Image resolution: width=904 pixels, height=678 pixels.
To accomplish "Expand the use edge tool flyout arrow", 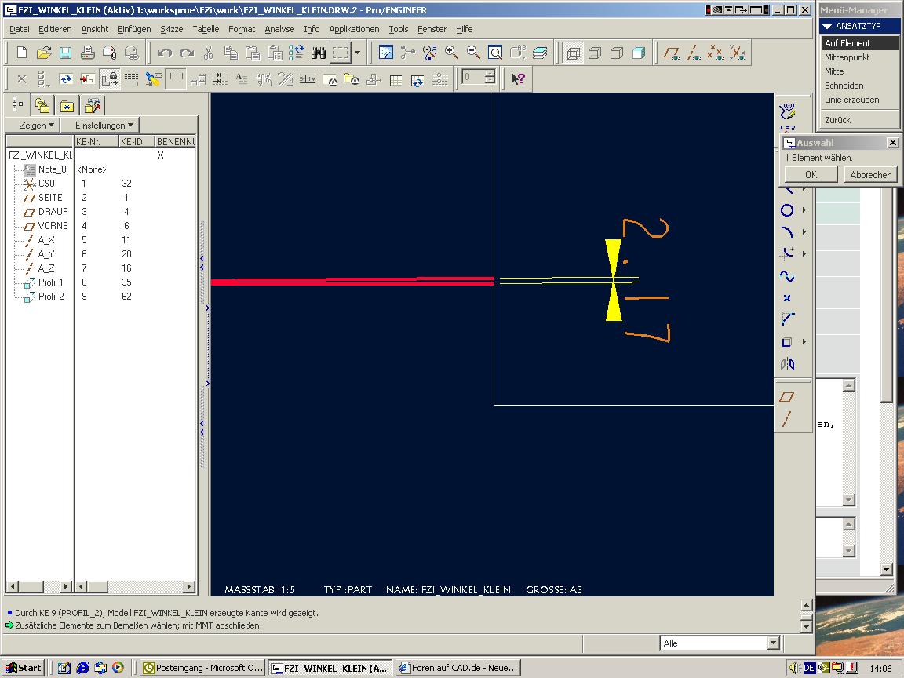I will 804,342.
